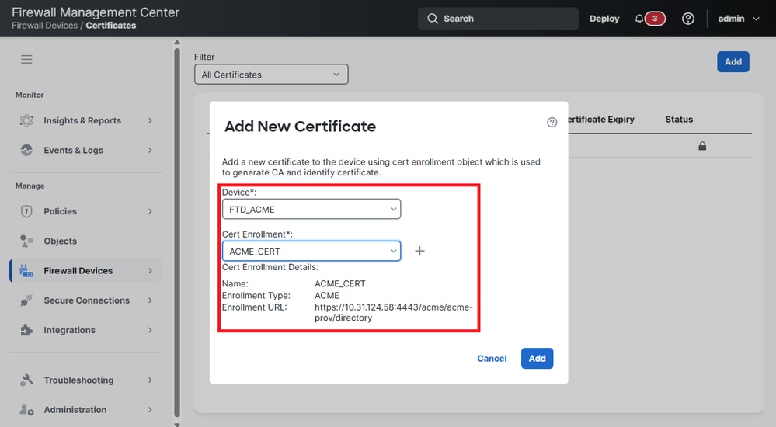Open the Device dropdown FTD_ACME
Screen dimensions: 776x427
pos(311,209)
